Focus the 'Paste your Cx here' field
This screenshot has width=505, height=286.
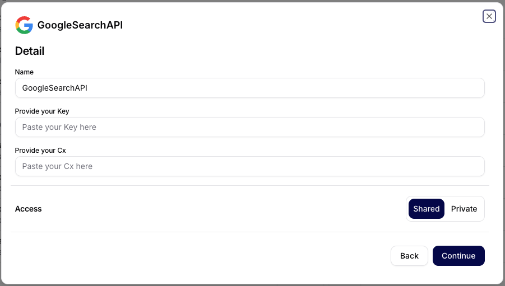pos(249,166)
